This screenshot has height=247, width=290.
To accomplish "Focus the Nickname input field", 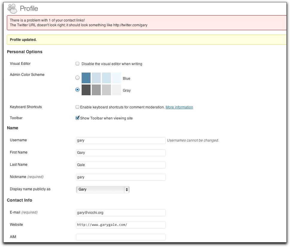I will pos(120,177).
